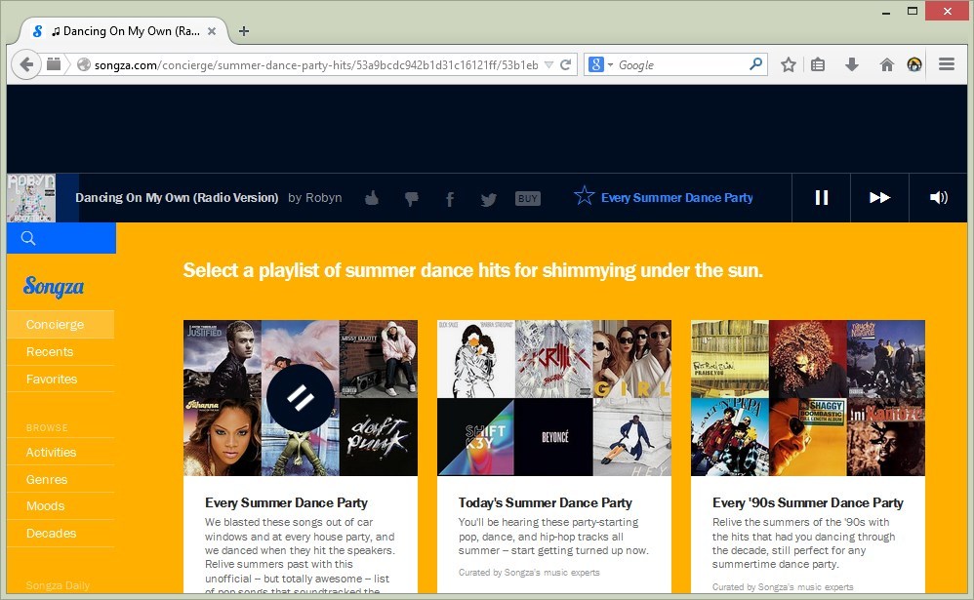Mute the volume speaker icon
974x600 pixels.
[x=938, y=197]
